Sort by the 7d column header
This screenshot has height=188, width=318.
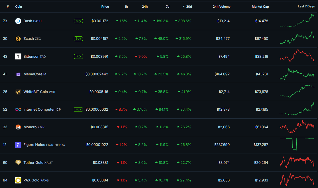pyautogui.click(x=168, y=7)
